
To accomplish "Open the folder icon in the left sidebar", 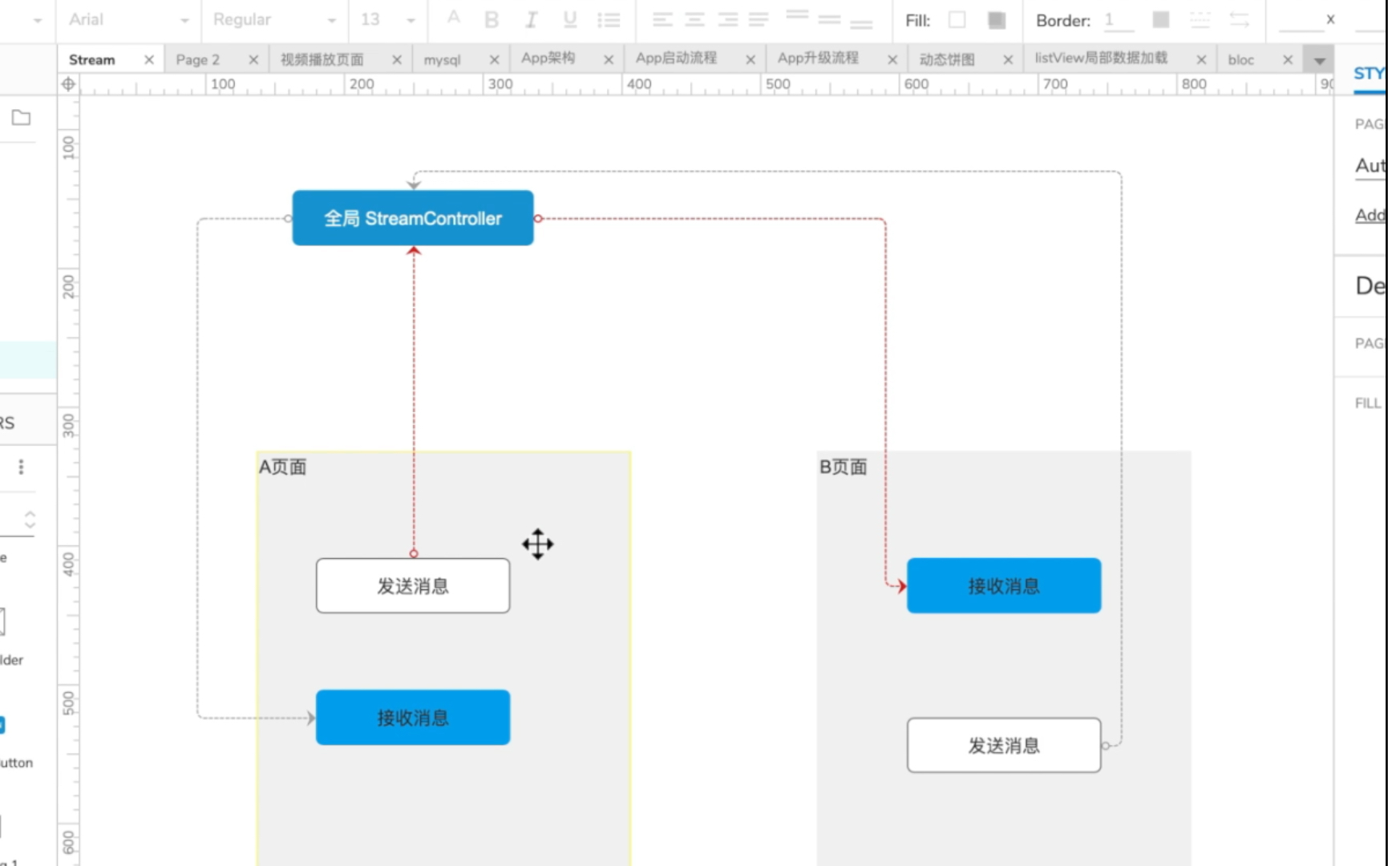I will click(20, 117).
